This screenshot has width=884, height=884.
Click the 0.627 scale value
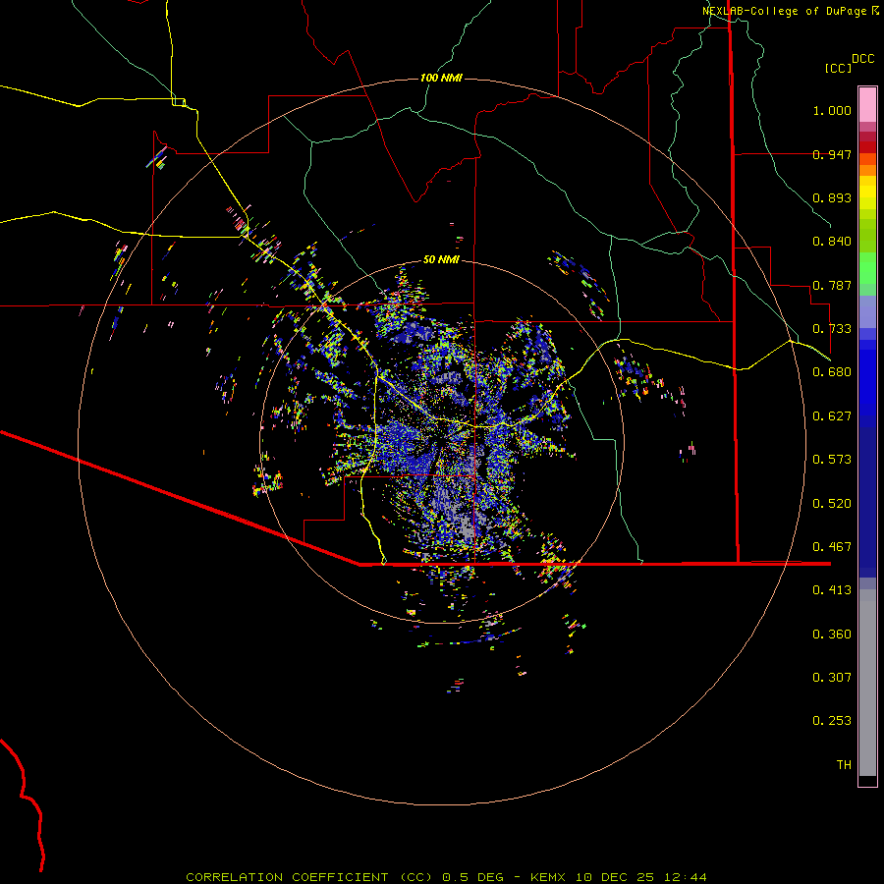click(x=832, y=416)
